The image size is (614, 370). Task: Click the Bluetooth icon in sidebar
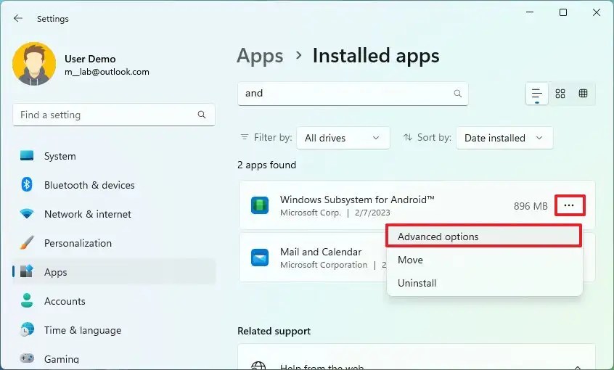click(x=27, y=184)
